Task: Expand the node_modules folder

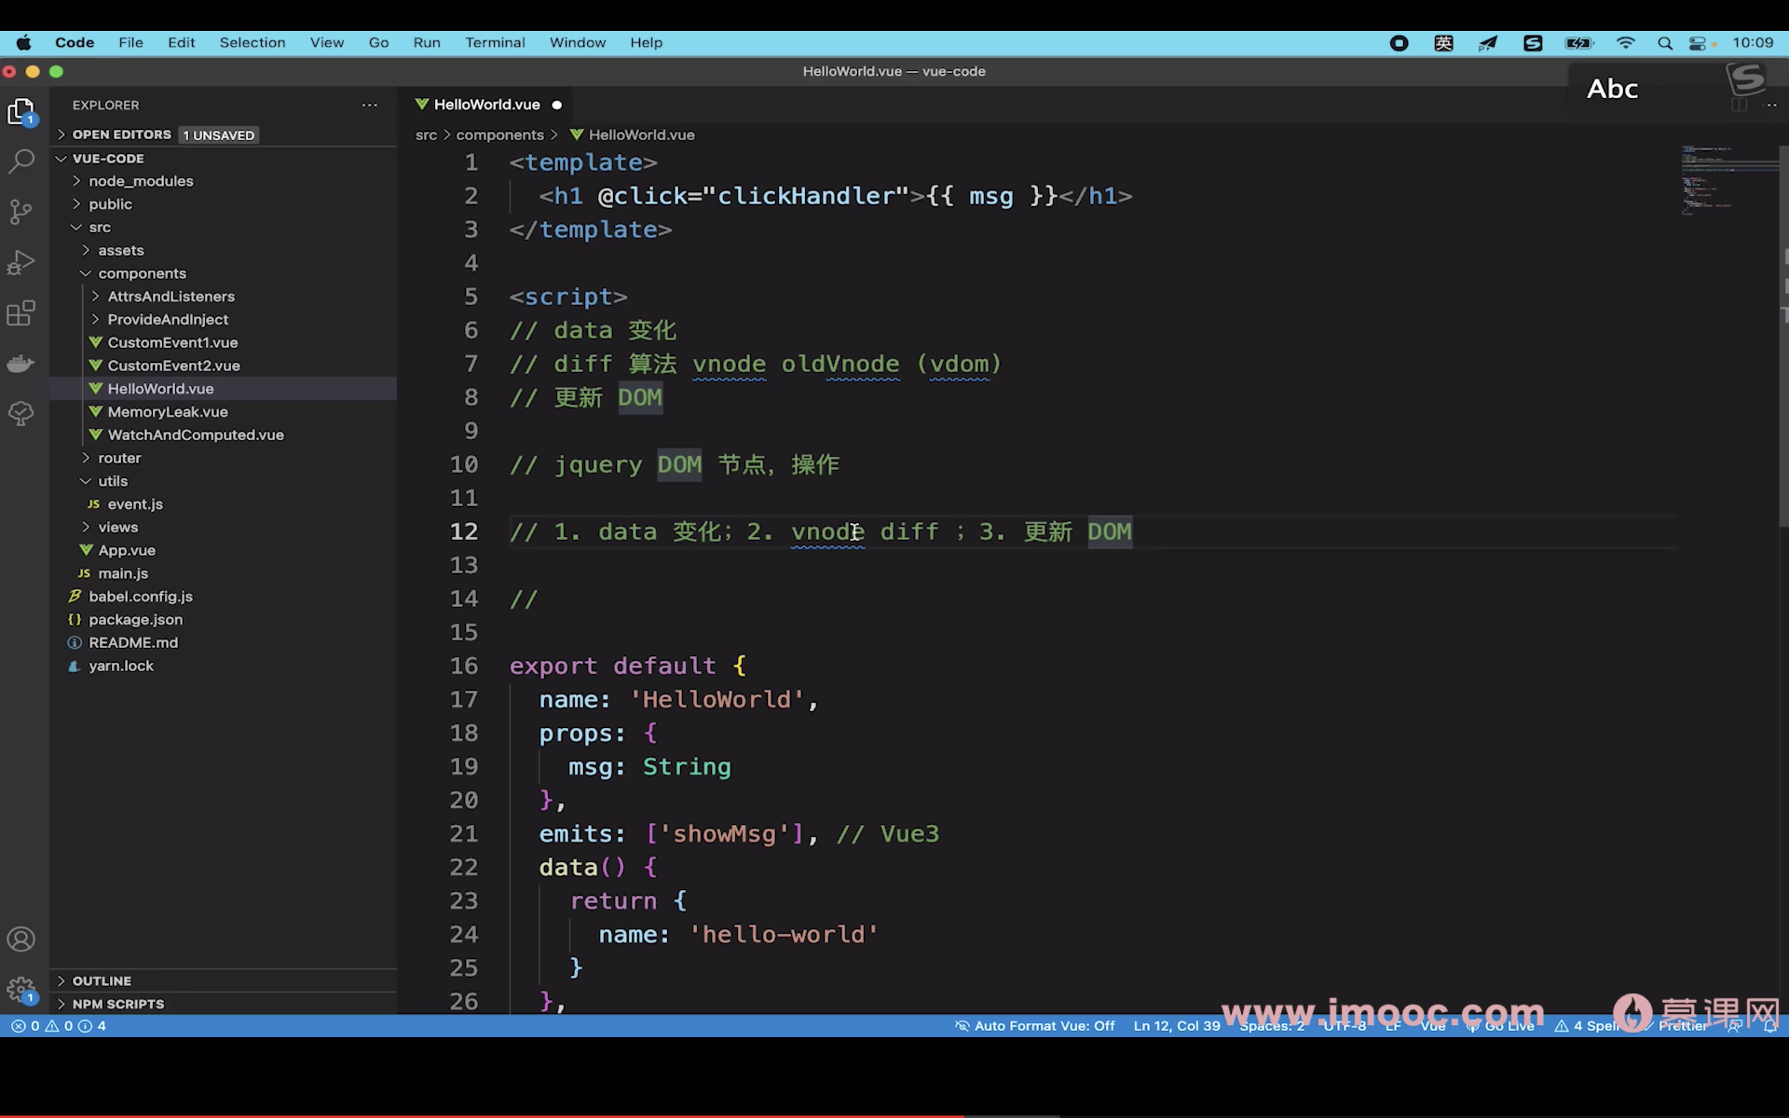Action: [140, 181]
